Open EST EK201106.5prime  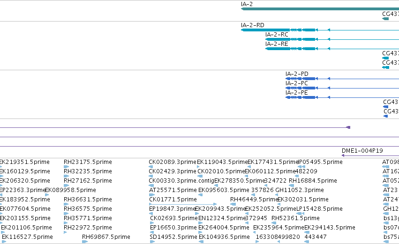coord(26,228)
